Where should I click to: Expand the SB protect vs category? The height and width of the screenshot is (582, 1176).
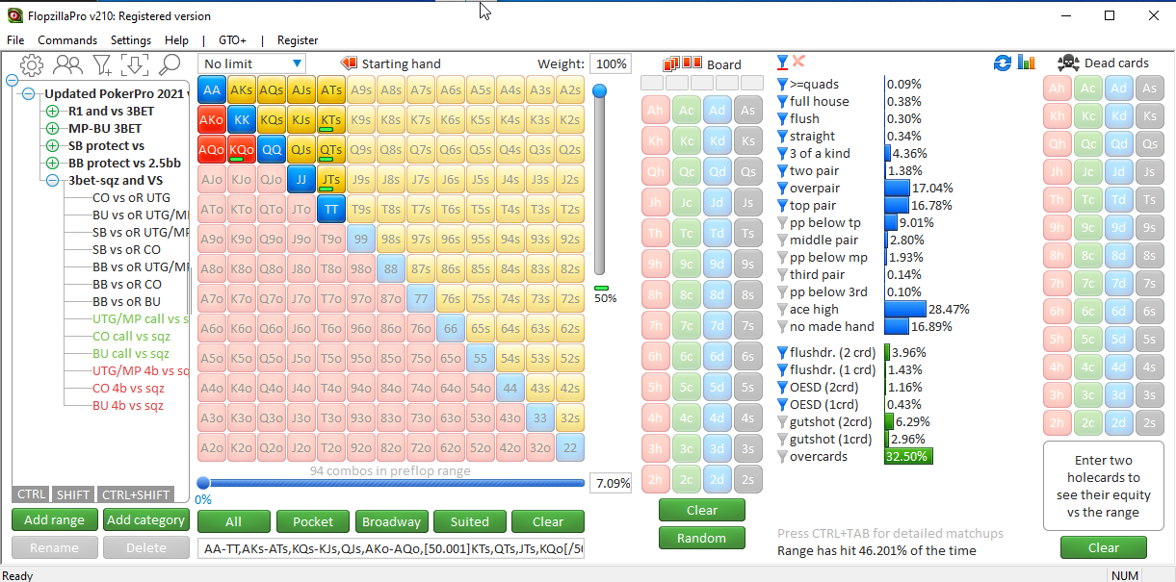(x=52, y=146)
